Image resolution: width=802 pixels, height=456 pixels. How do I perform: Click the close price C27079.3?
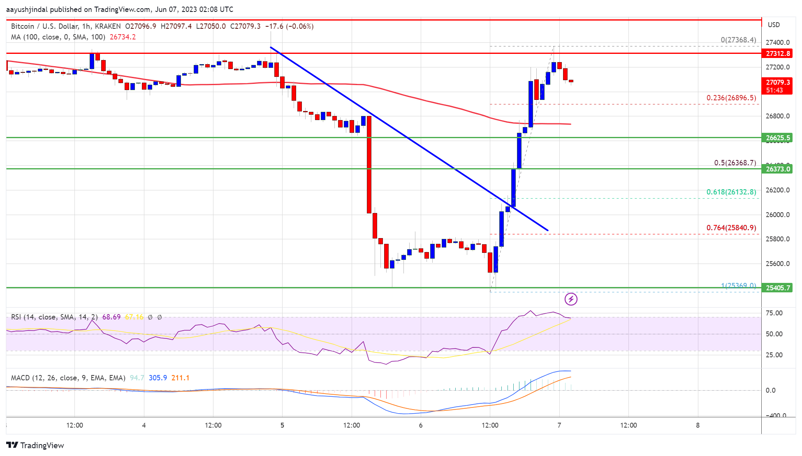[246, 26]
